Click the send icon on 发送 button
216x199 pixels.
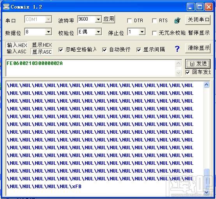(192, 64)
